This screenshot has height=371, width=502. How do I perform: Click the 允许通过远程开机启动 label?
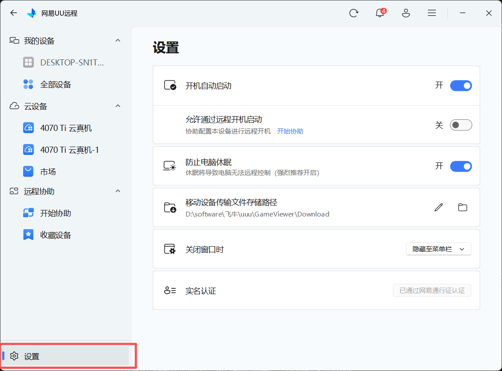tap(223, 120)
